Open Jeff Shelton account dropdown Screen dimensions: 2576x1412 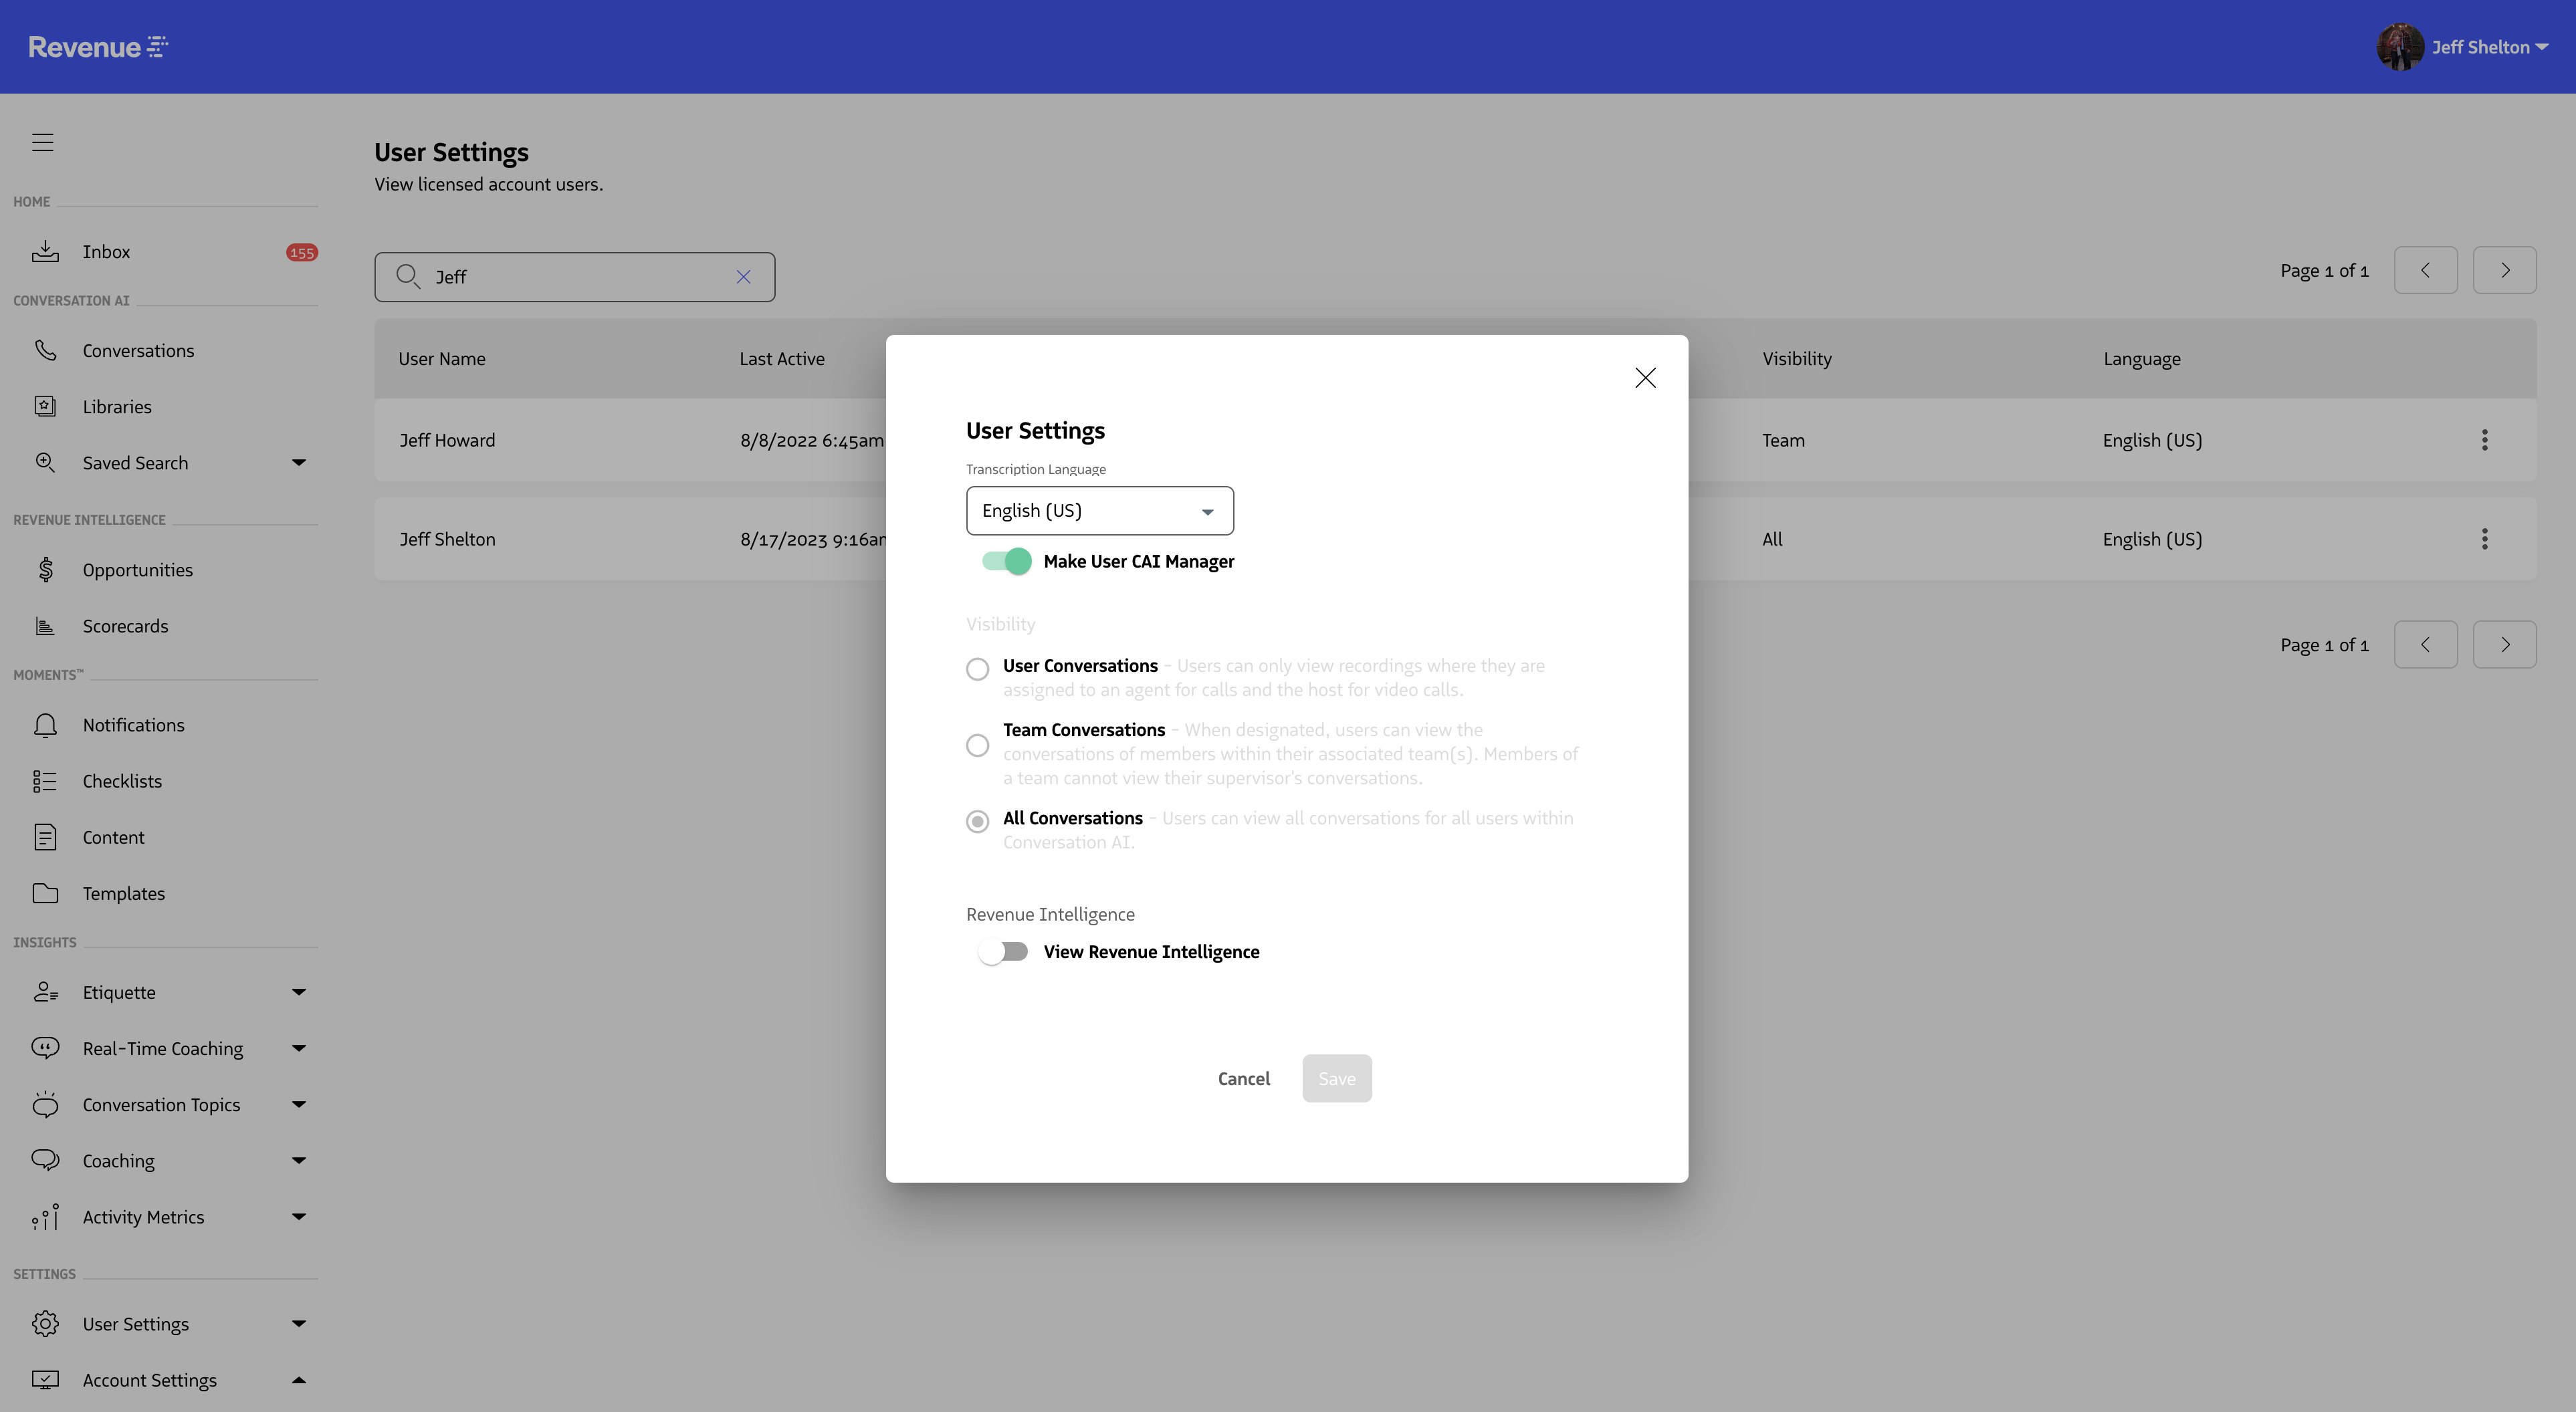pyautogui.click(x=2488, y=47)
